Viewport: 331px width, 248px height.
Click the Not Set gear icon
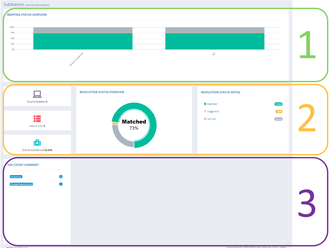click(205, 119)
